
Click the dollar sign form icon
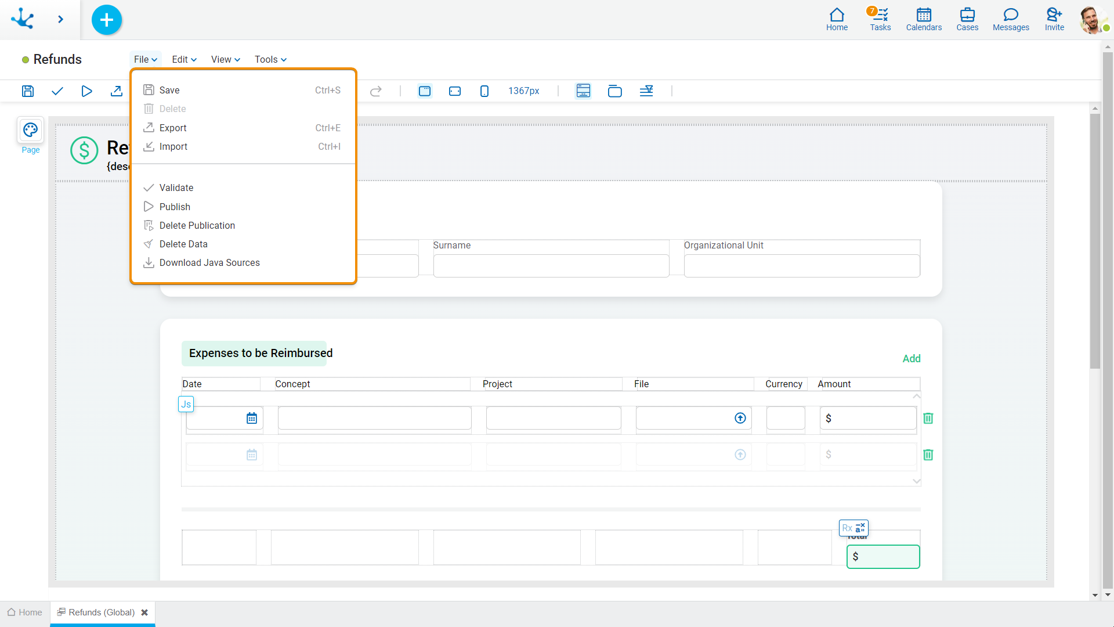[x=84, y=150]
